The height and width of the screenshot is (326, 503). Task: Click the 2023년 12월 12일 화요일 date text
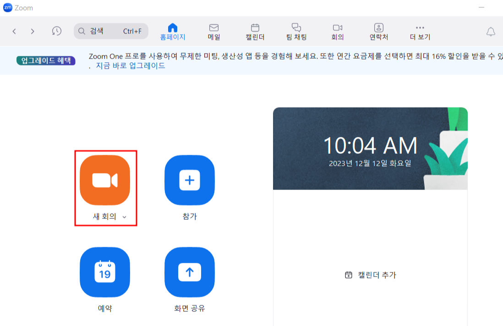(x=370, y=163)
